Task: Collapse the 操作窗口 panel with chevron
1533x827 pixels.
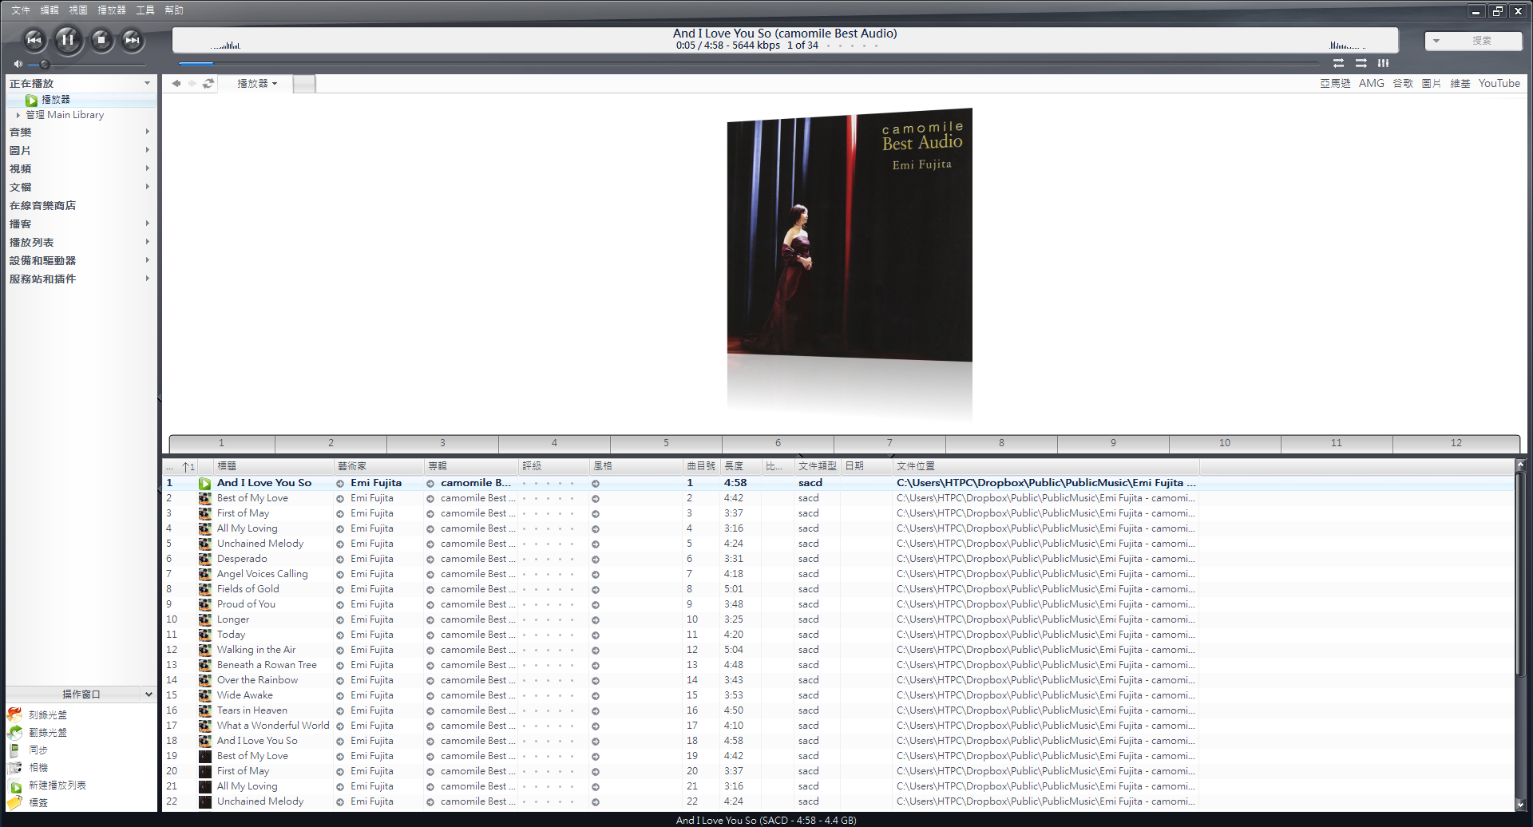Action: coord(149,694)
